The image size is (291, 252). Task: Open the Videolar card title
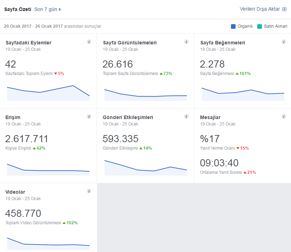15,192
